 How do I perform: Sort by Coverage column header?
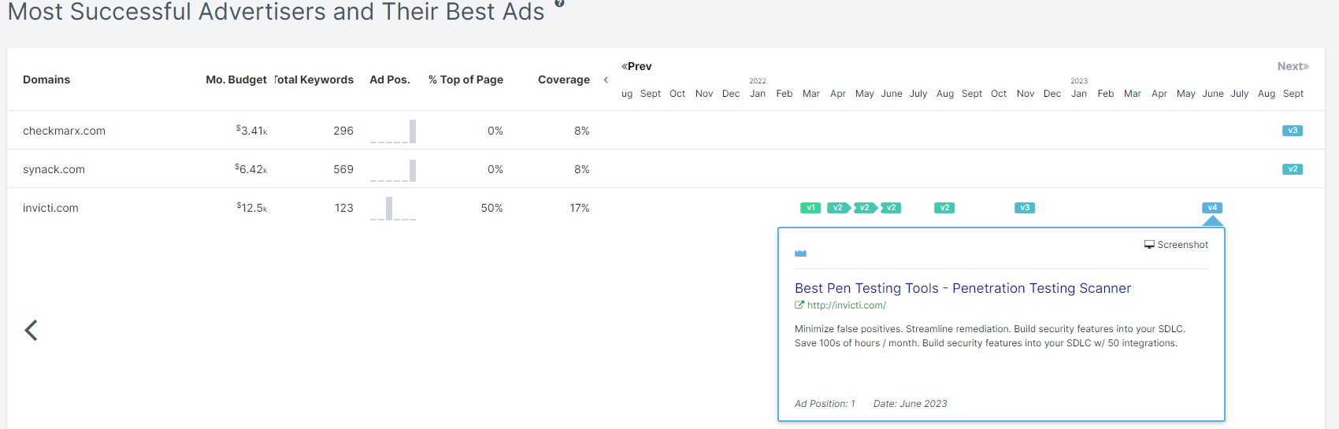click(x=564, y=80)
